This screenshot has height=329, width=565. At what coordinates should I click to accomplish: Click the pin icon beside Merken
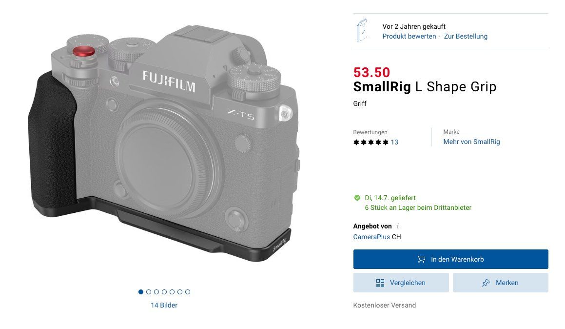click(486, 283)
